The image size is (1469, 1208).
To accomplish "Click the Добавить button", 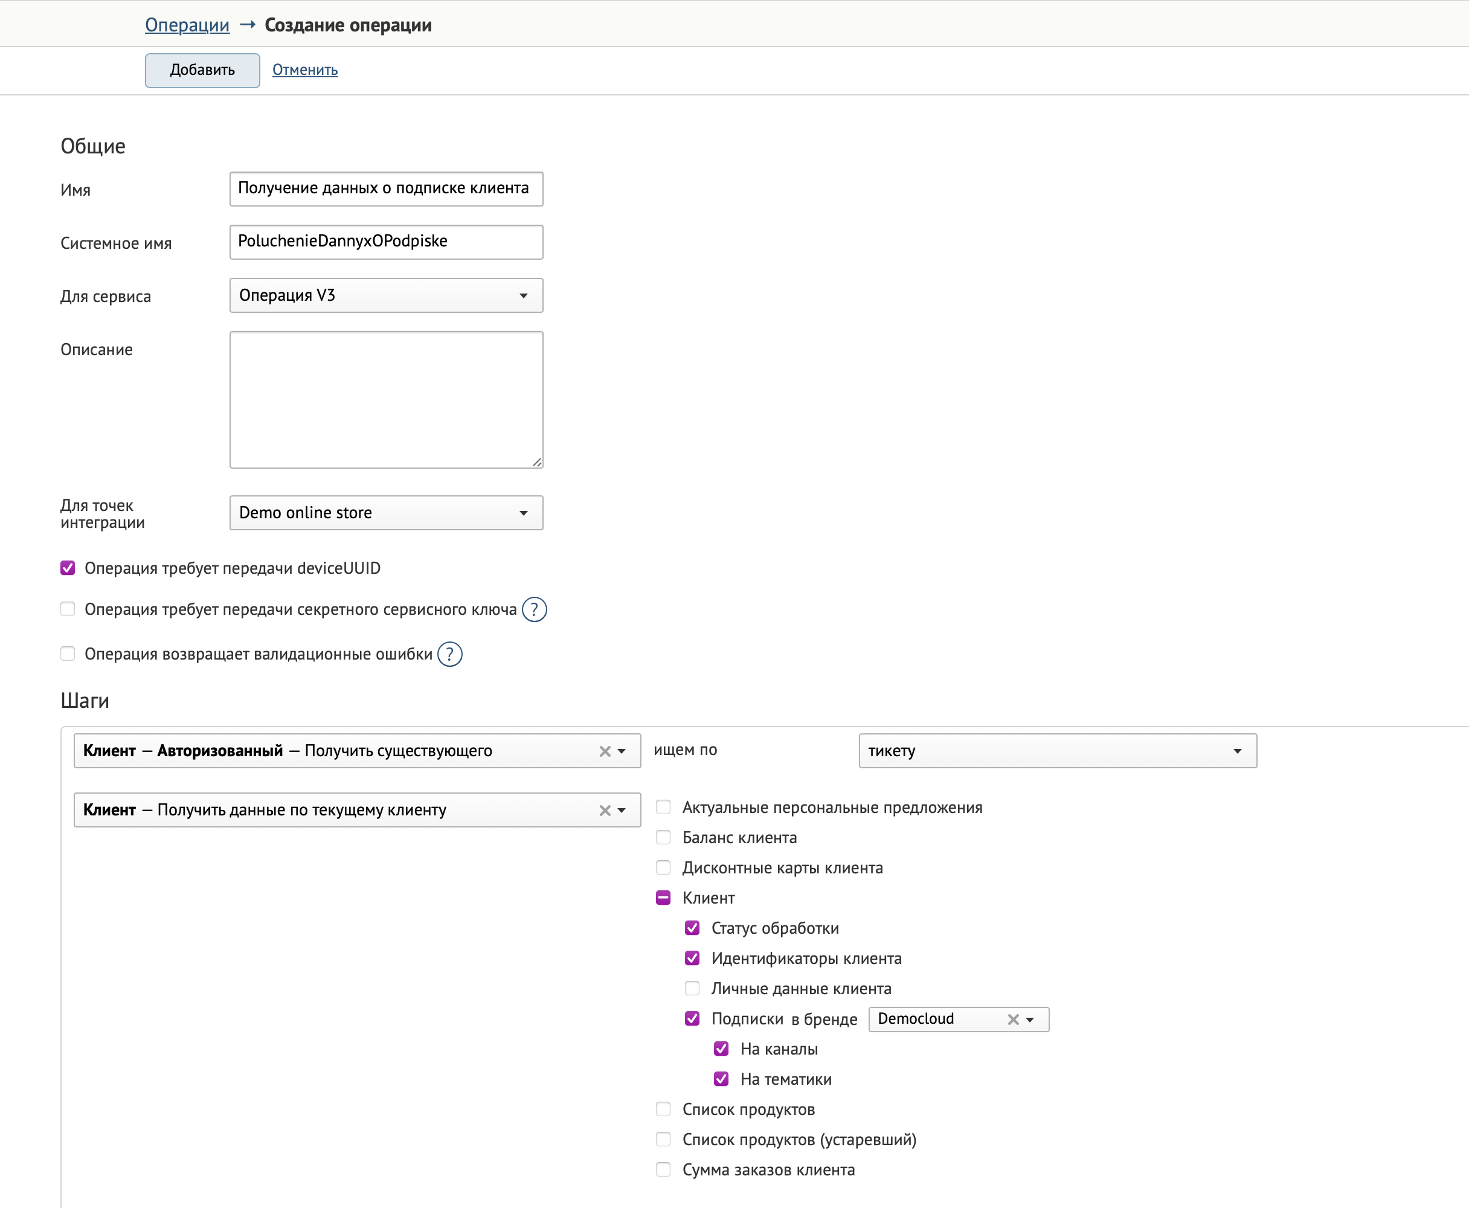I will (201, 69).
